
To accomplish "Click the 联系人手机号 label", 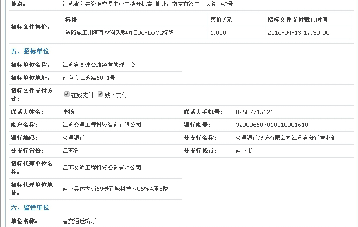I will pyautogui.click(x=203, y=112).
